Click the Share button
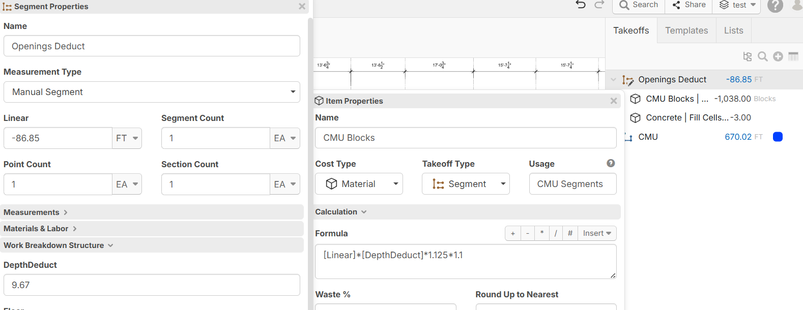This screenshot has height=310, width=803. pos(689,5)
